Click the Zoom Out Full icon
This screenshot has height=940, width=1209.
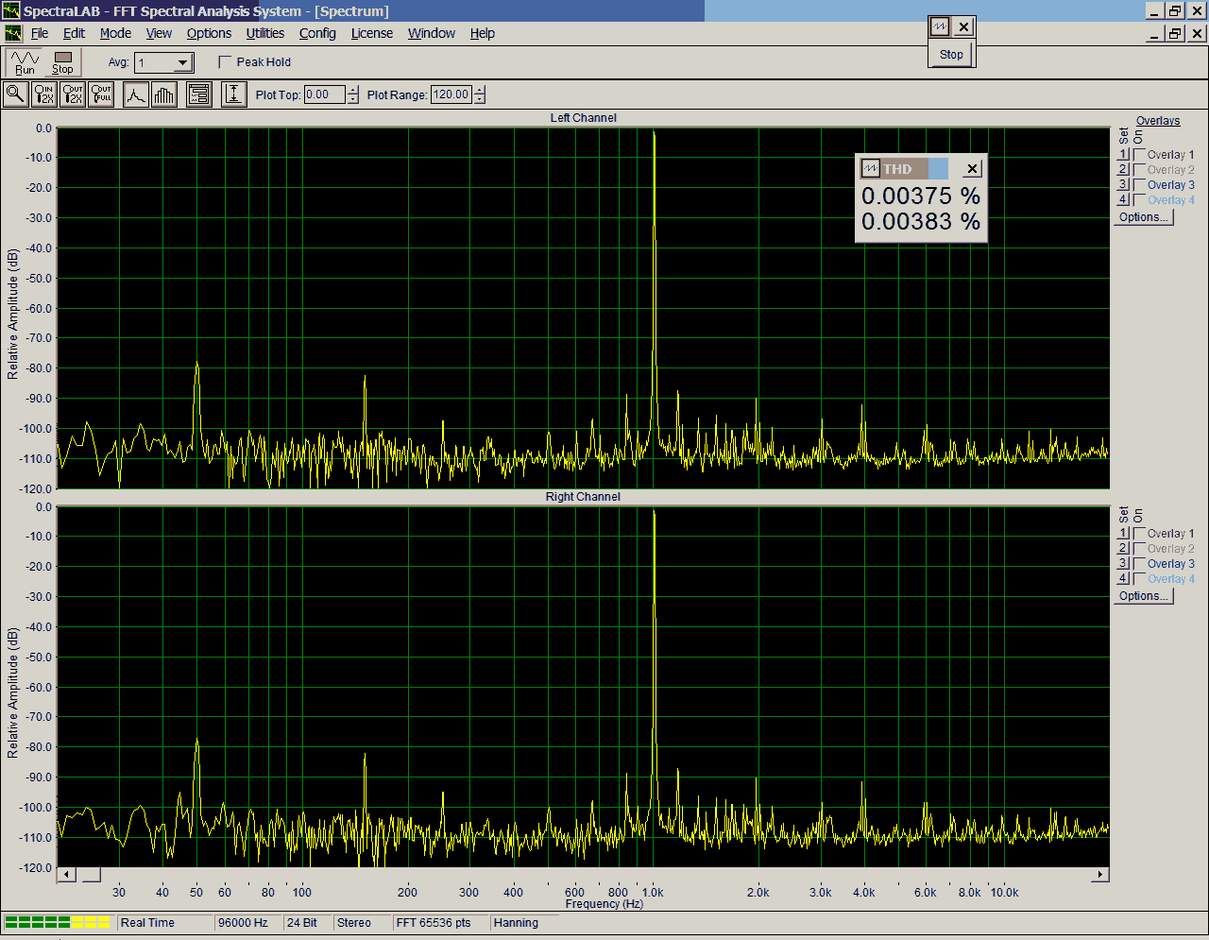pos(101,94)
